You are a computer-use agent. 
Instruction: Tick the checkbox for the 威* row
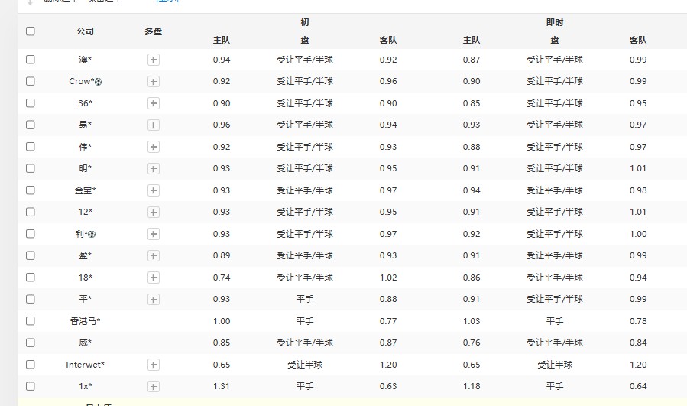coord(31,343)
